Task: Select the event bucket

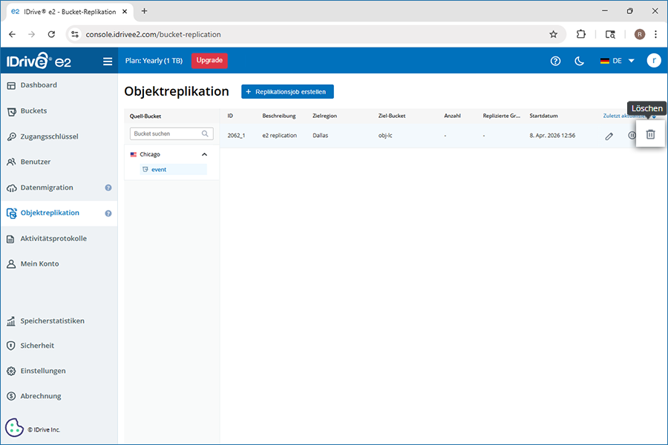Action: [x=158, y=169]
